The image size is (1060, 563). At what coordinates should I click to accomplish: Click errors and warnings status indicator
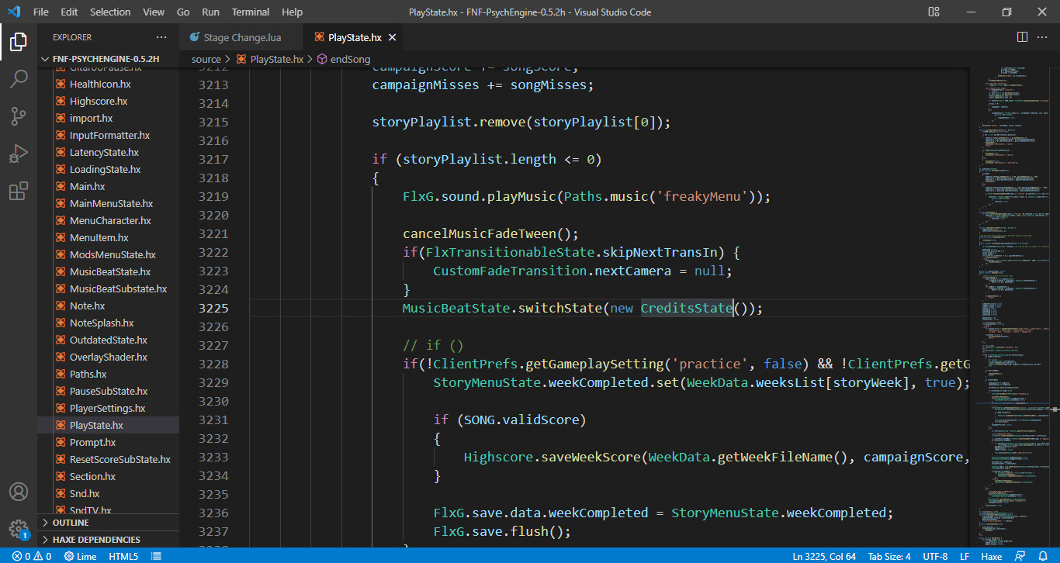pyautogui.click(x=31, y=556)
